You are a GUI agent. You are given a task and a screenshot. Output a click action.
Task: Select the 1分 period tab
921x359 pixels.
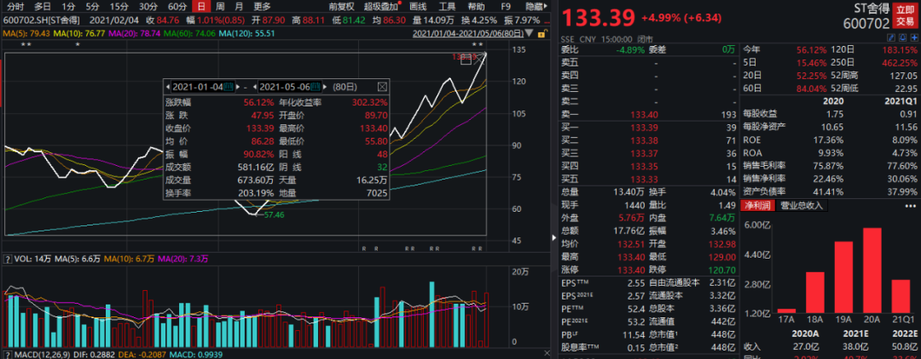point(69,7)
